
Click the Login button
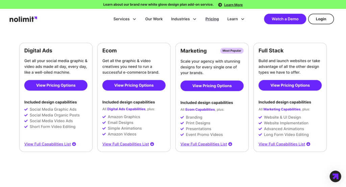(x=321, y=19)
